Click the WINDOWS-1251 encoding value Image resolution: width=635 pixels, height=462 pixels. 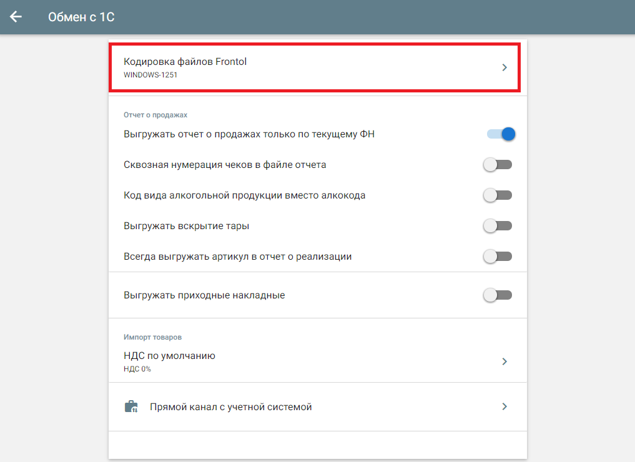click(146, 75)
